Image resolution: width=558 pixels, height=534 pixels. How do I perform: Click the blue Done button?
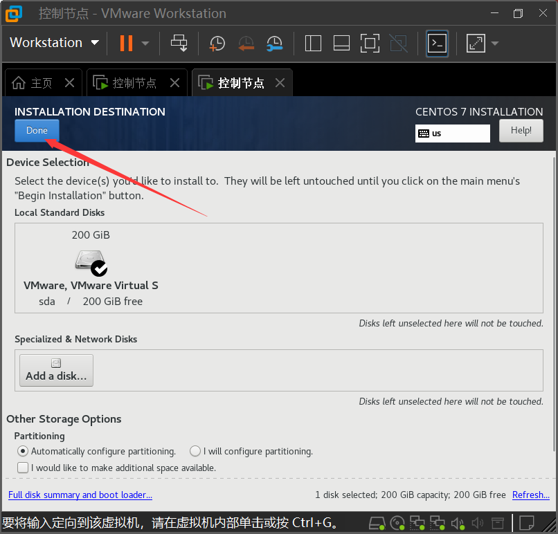coord(37,130)
